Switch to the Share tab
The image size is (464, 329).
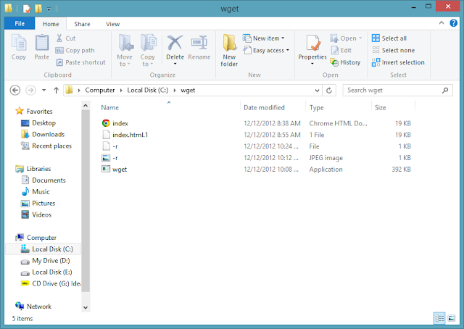[x=82, y=24]
